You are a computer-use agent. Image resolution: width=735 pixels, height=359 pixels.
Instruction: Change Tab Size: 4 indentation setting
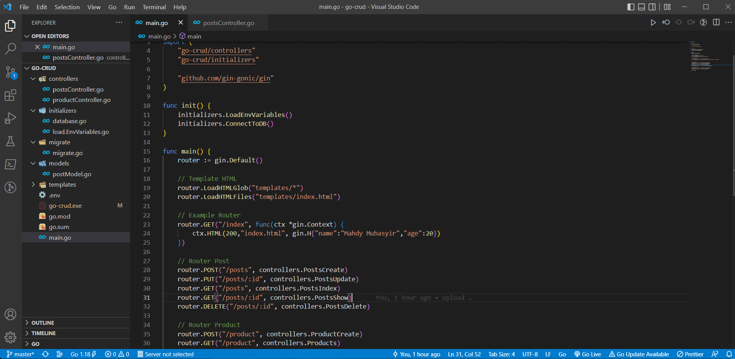pos(501,354)
